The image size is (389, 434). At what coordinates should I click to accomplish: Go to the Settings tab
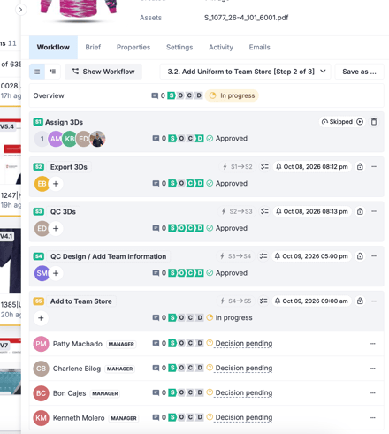point(179,48)
